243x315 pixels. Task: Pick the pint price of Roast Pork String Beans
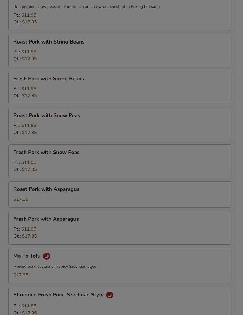(29, 52)
